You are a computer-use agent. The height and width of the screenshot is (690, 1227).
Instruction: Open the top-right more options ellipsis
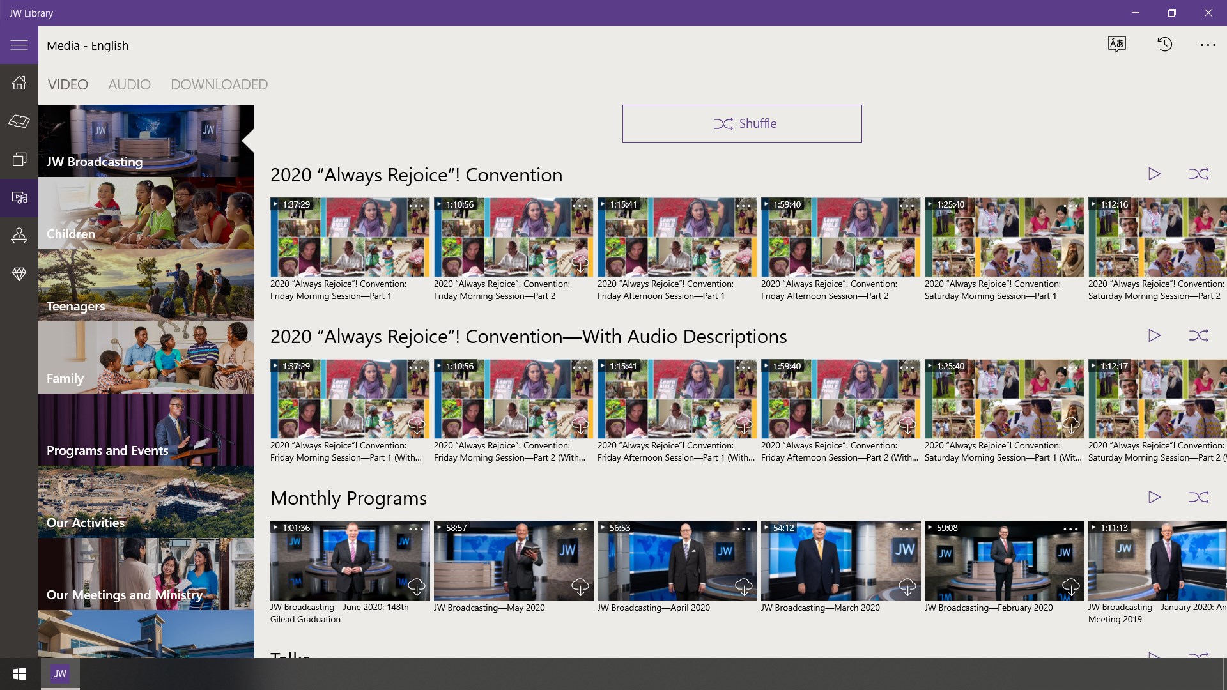pyautogui.click(x=1207, y=45)
